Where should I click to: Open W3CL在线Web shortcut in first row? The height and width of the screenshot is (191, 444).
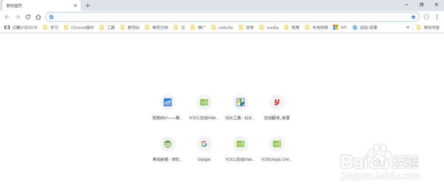(x=204, y=107)
